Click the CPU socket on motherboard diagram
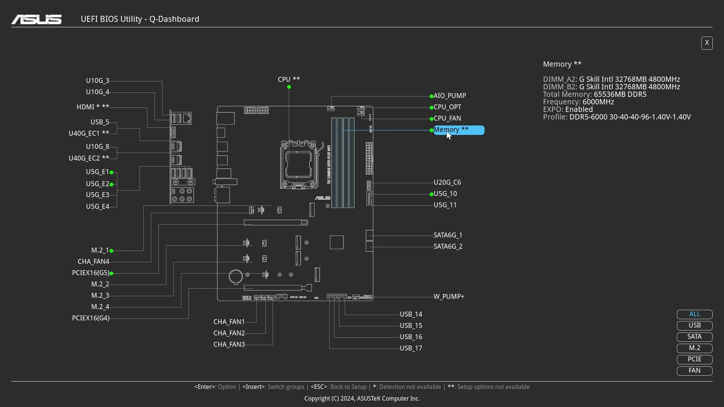The width and height of the screenshot is (724, 407). [299, 165]
